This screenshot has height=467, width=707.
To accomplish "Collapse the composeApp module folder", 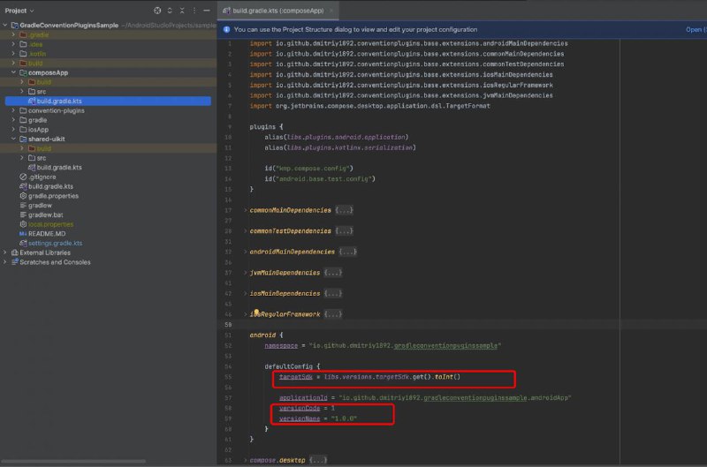I will click(13, 72).
